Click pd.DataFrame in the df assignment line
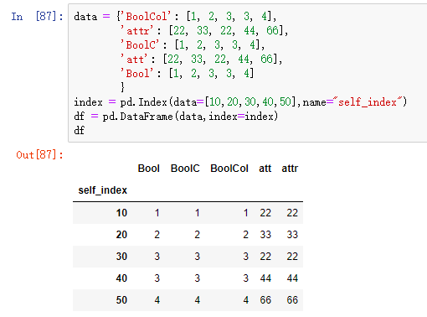The image size is (427, 317). (x=137, y=117)
